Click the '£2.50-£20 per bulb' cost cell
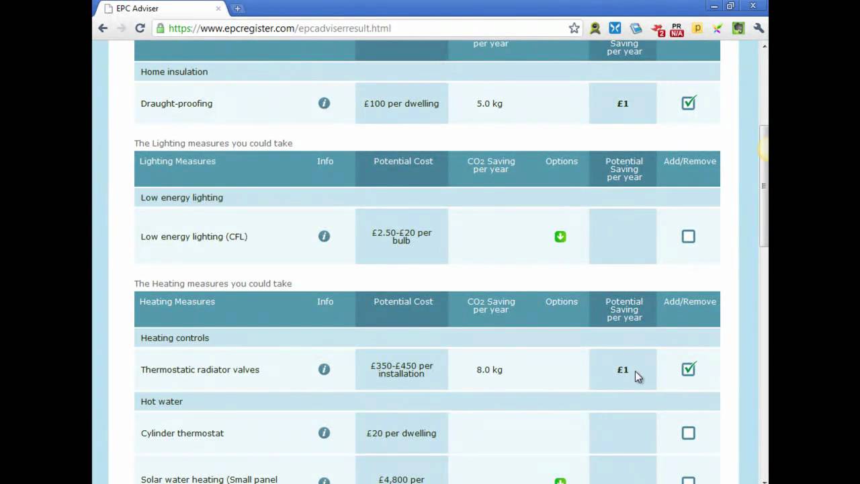Screen dimensions: 860x484 (402, 237)
